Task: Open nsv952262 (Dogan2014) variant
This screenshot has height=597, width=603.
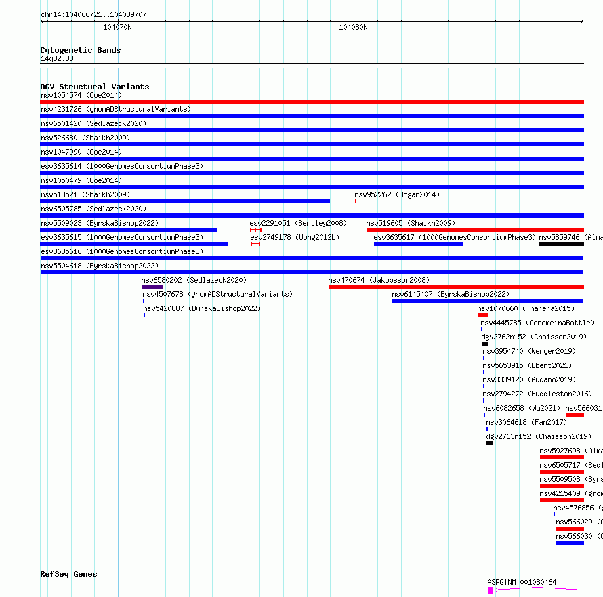Action: pyautogui.click(x=397, y=194)
